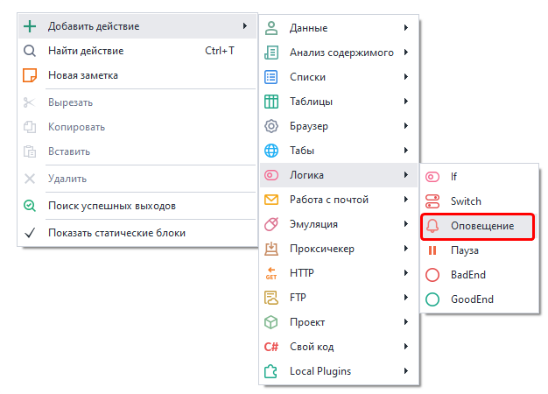Click the green plus icon for Добавить действие
This screenshot has height=394, width=548.
tap(30, 26)
